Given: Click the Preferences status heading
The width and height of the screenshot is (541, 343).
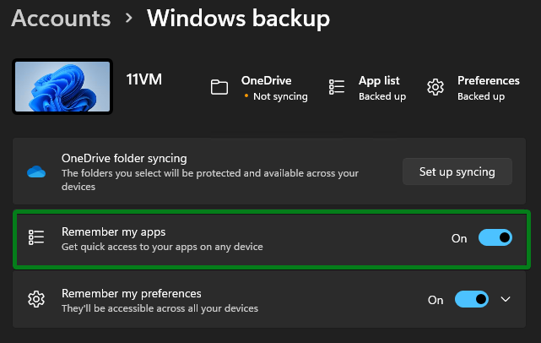Looking at the screenshot, I should click(488, 80).
